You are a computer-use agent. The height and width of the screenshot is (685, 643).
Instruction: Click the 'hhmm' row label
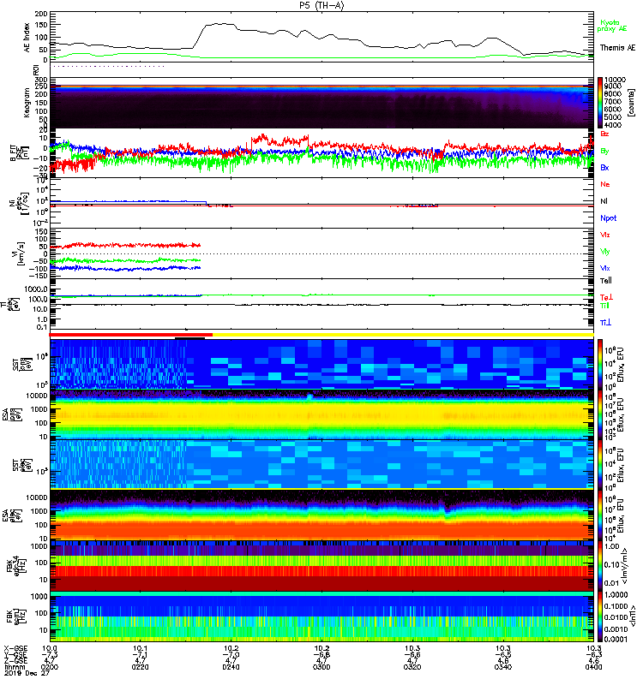point(14,667)
